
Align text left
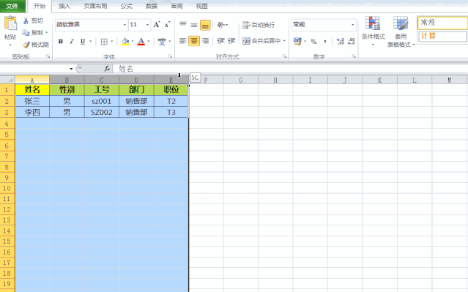(x=183, y=41)
